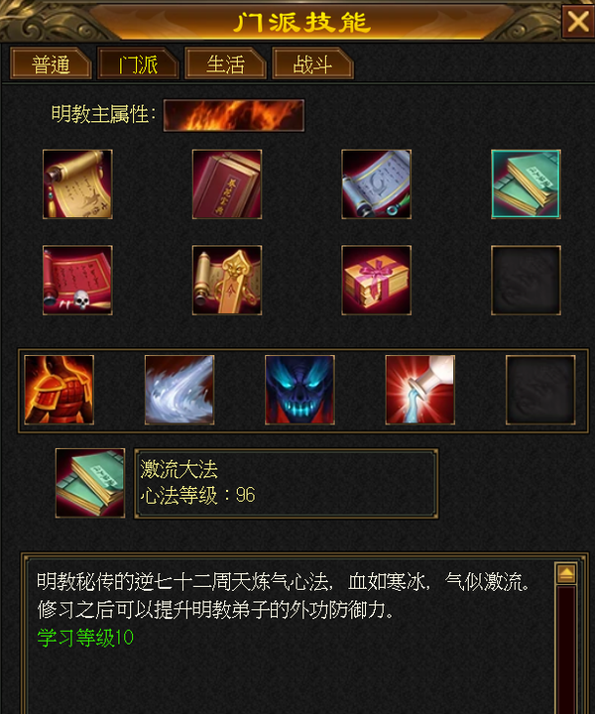595x714 pixels.
Task: Select the flaming red armor skill
Action: [59, 390]
